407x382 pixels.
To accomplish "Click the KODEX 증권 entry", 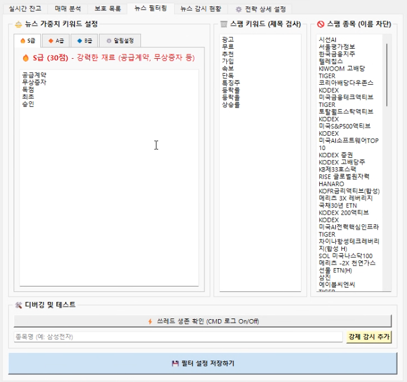I will (336, 155).
